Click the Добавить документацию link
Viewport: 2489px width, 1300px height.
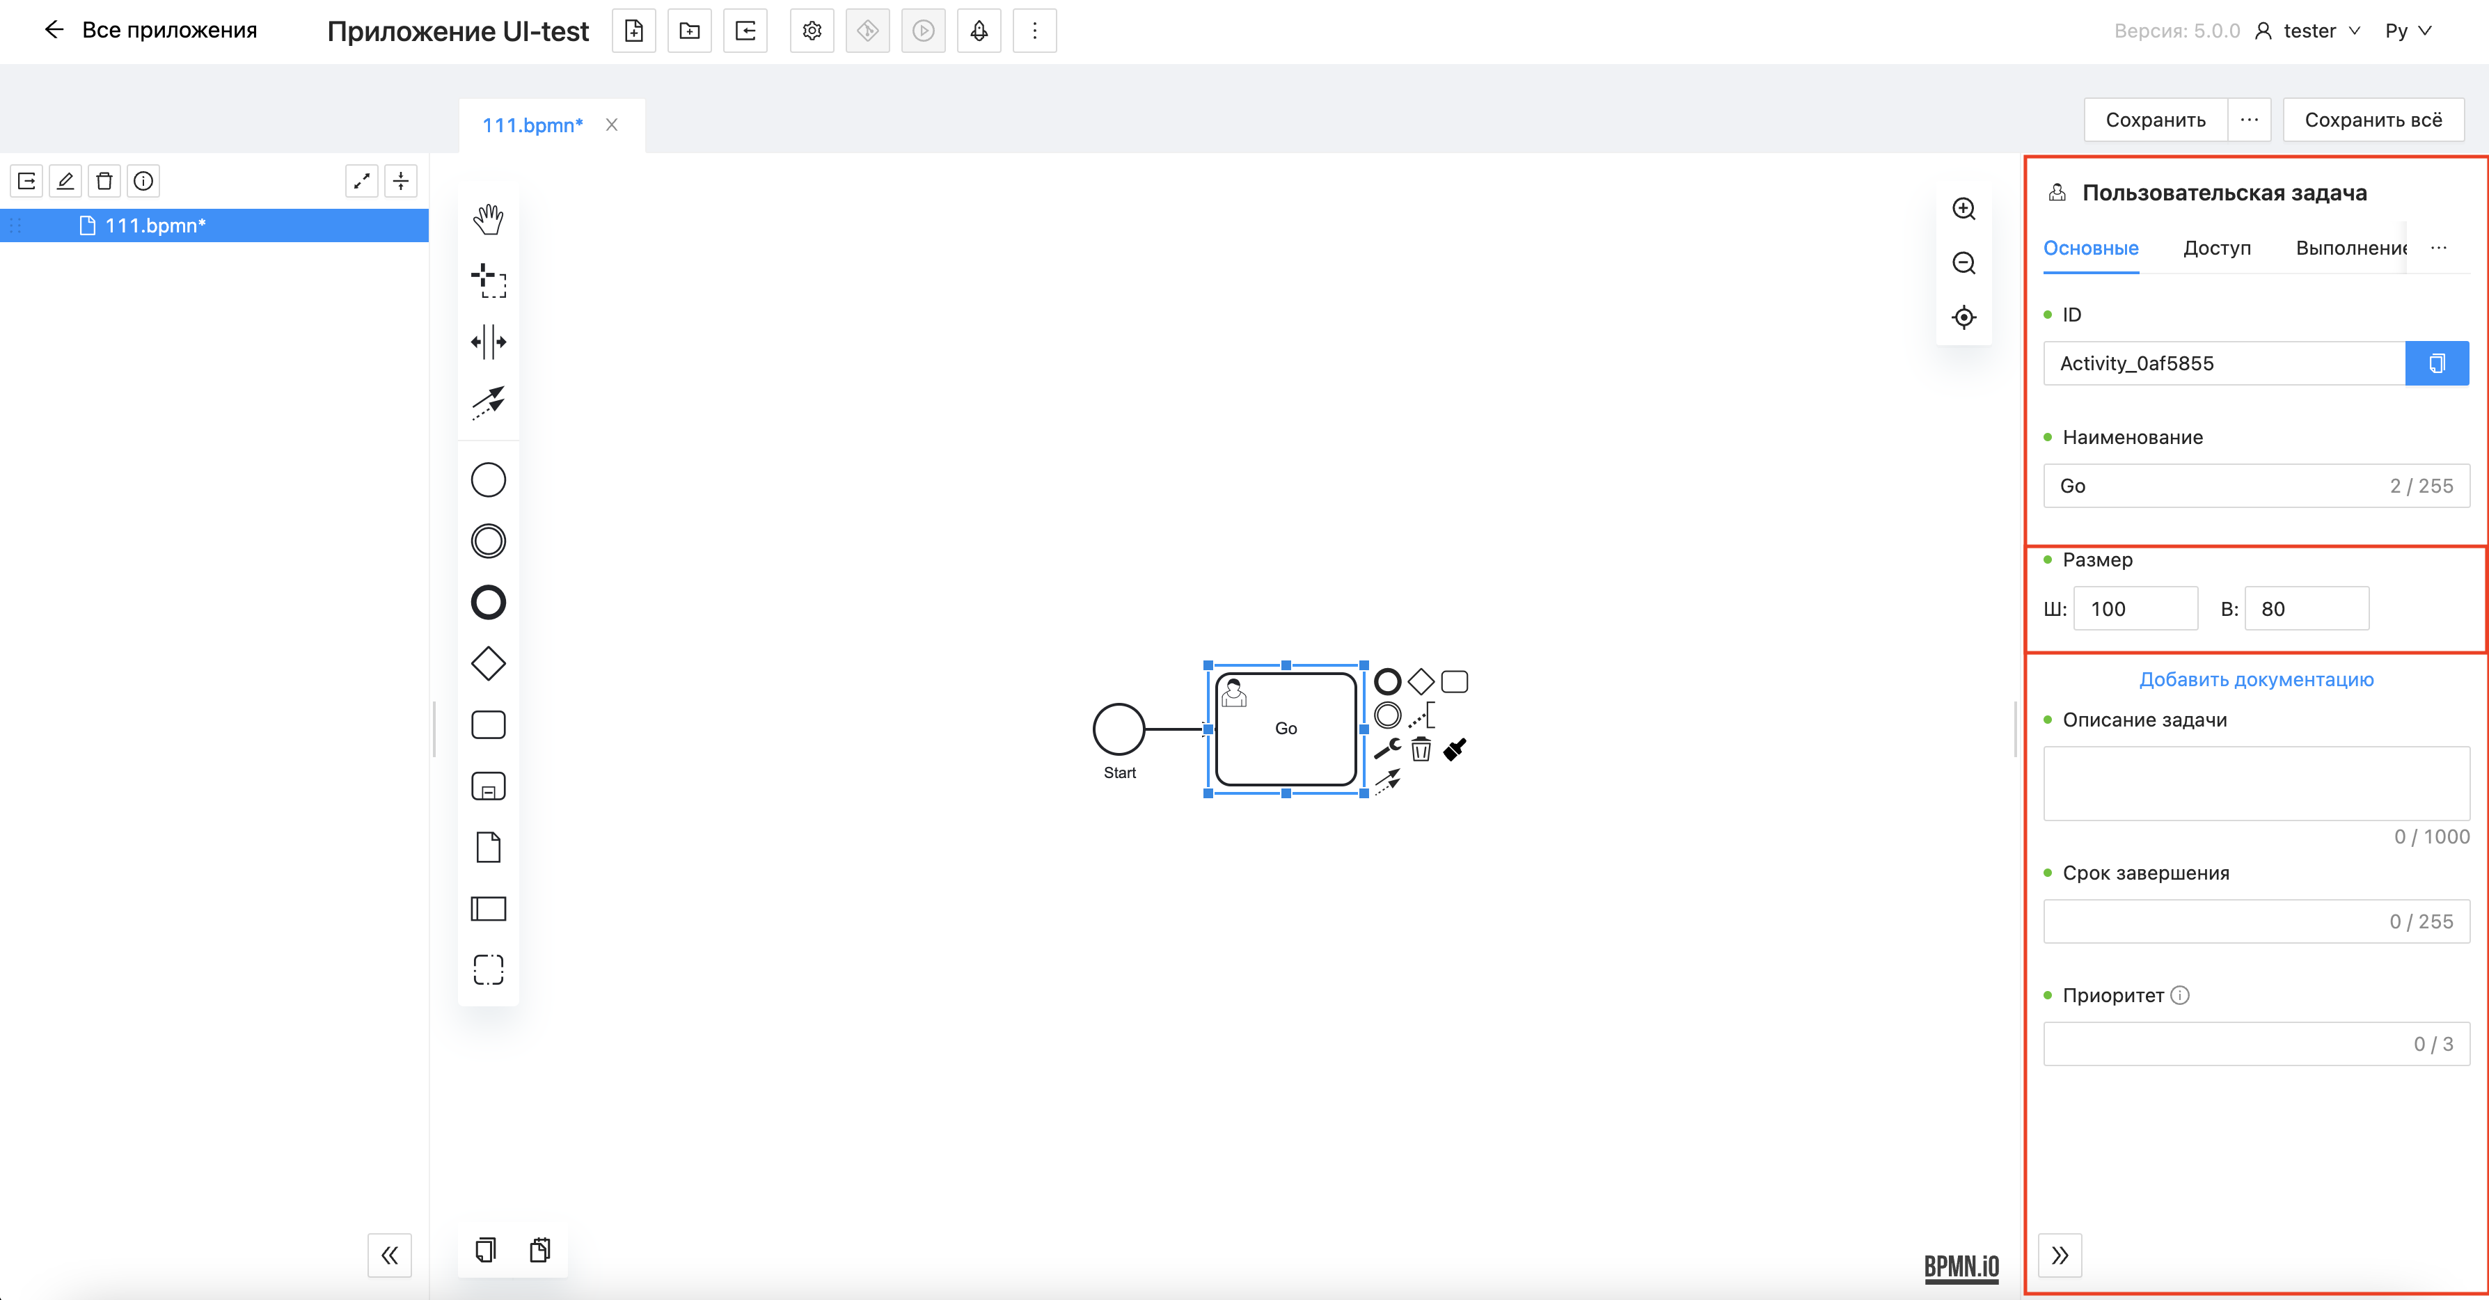point(2255,679)
